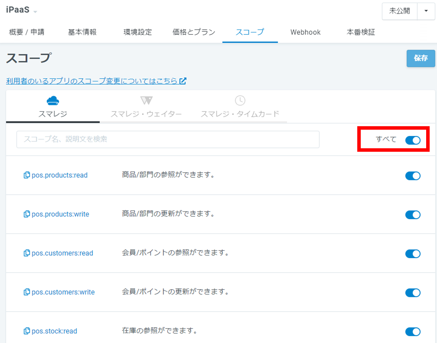Image resolution: width=437 pixels, height=343 pixels.
Task: Click description 商品/部門の参照ができます。
Action: pos(168,175)
